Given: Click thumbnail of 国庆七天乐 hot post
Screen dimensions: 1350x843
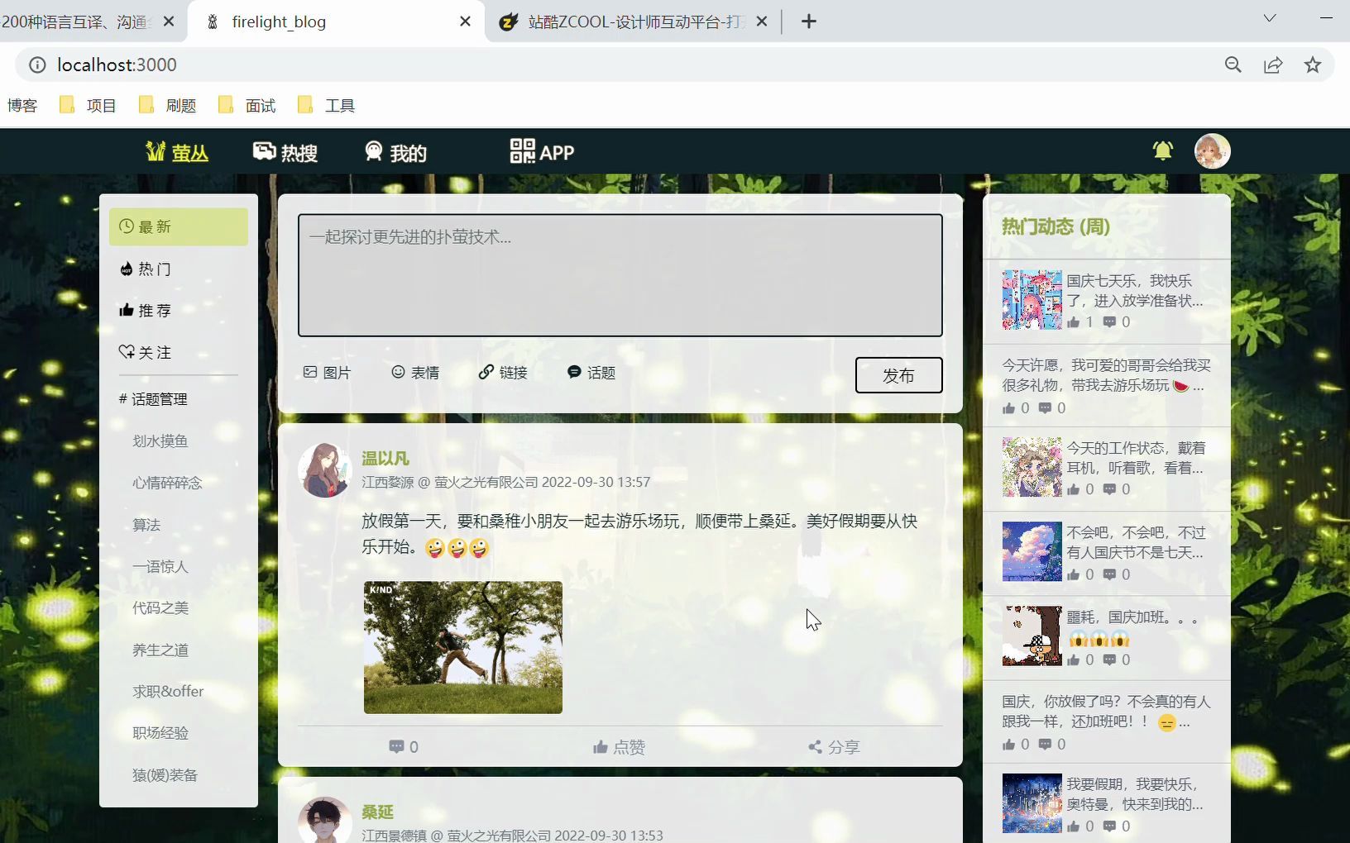Looking at the screenshot, I should click(1032, 299).
